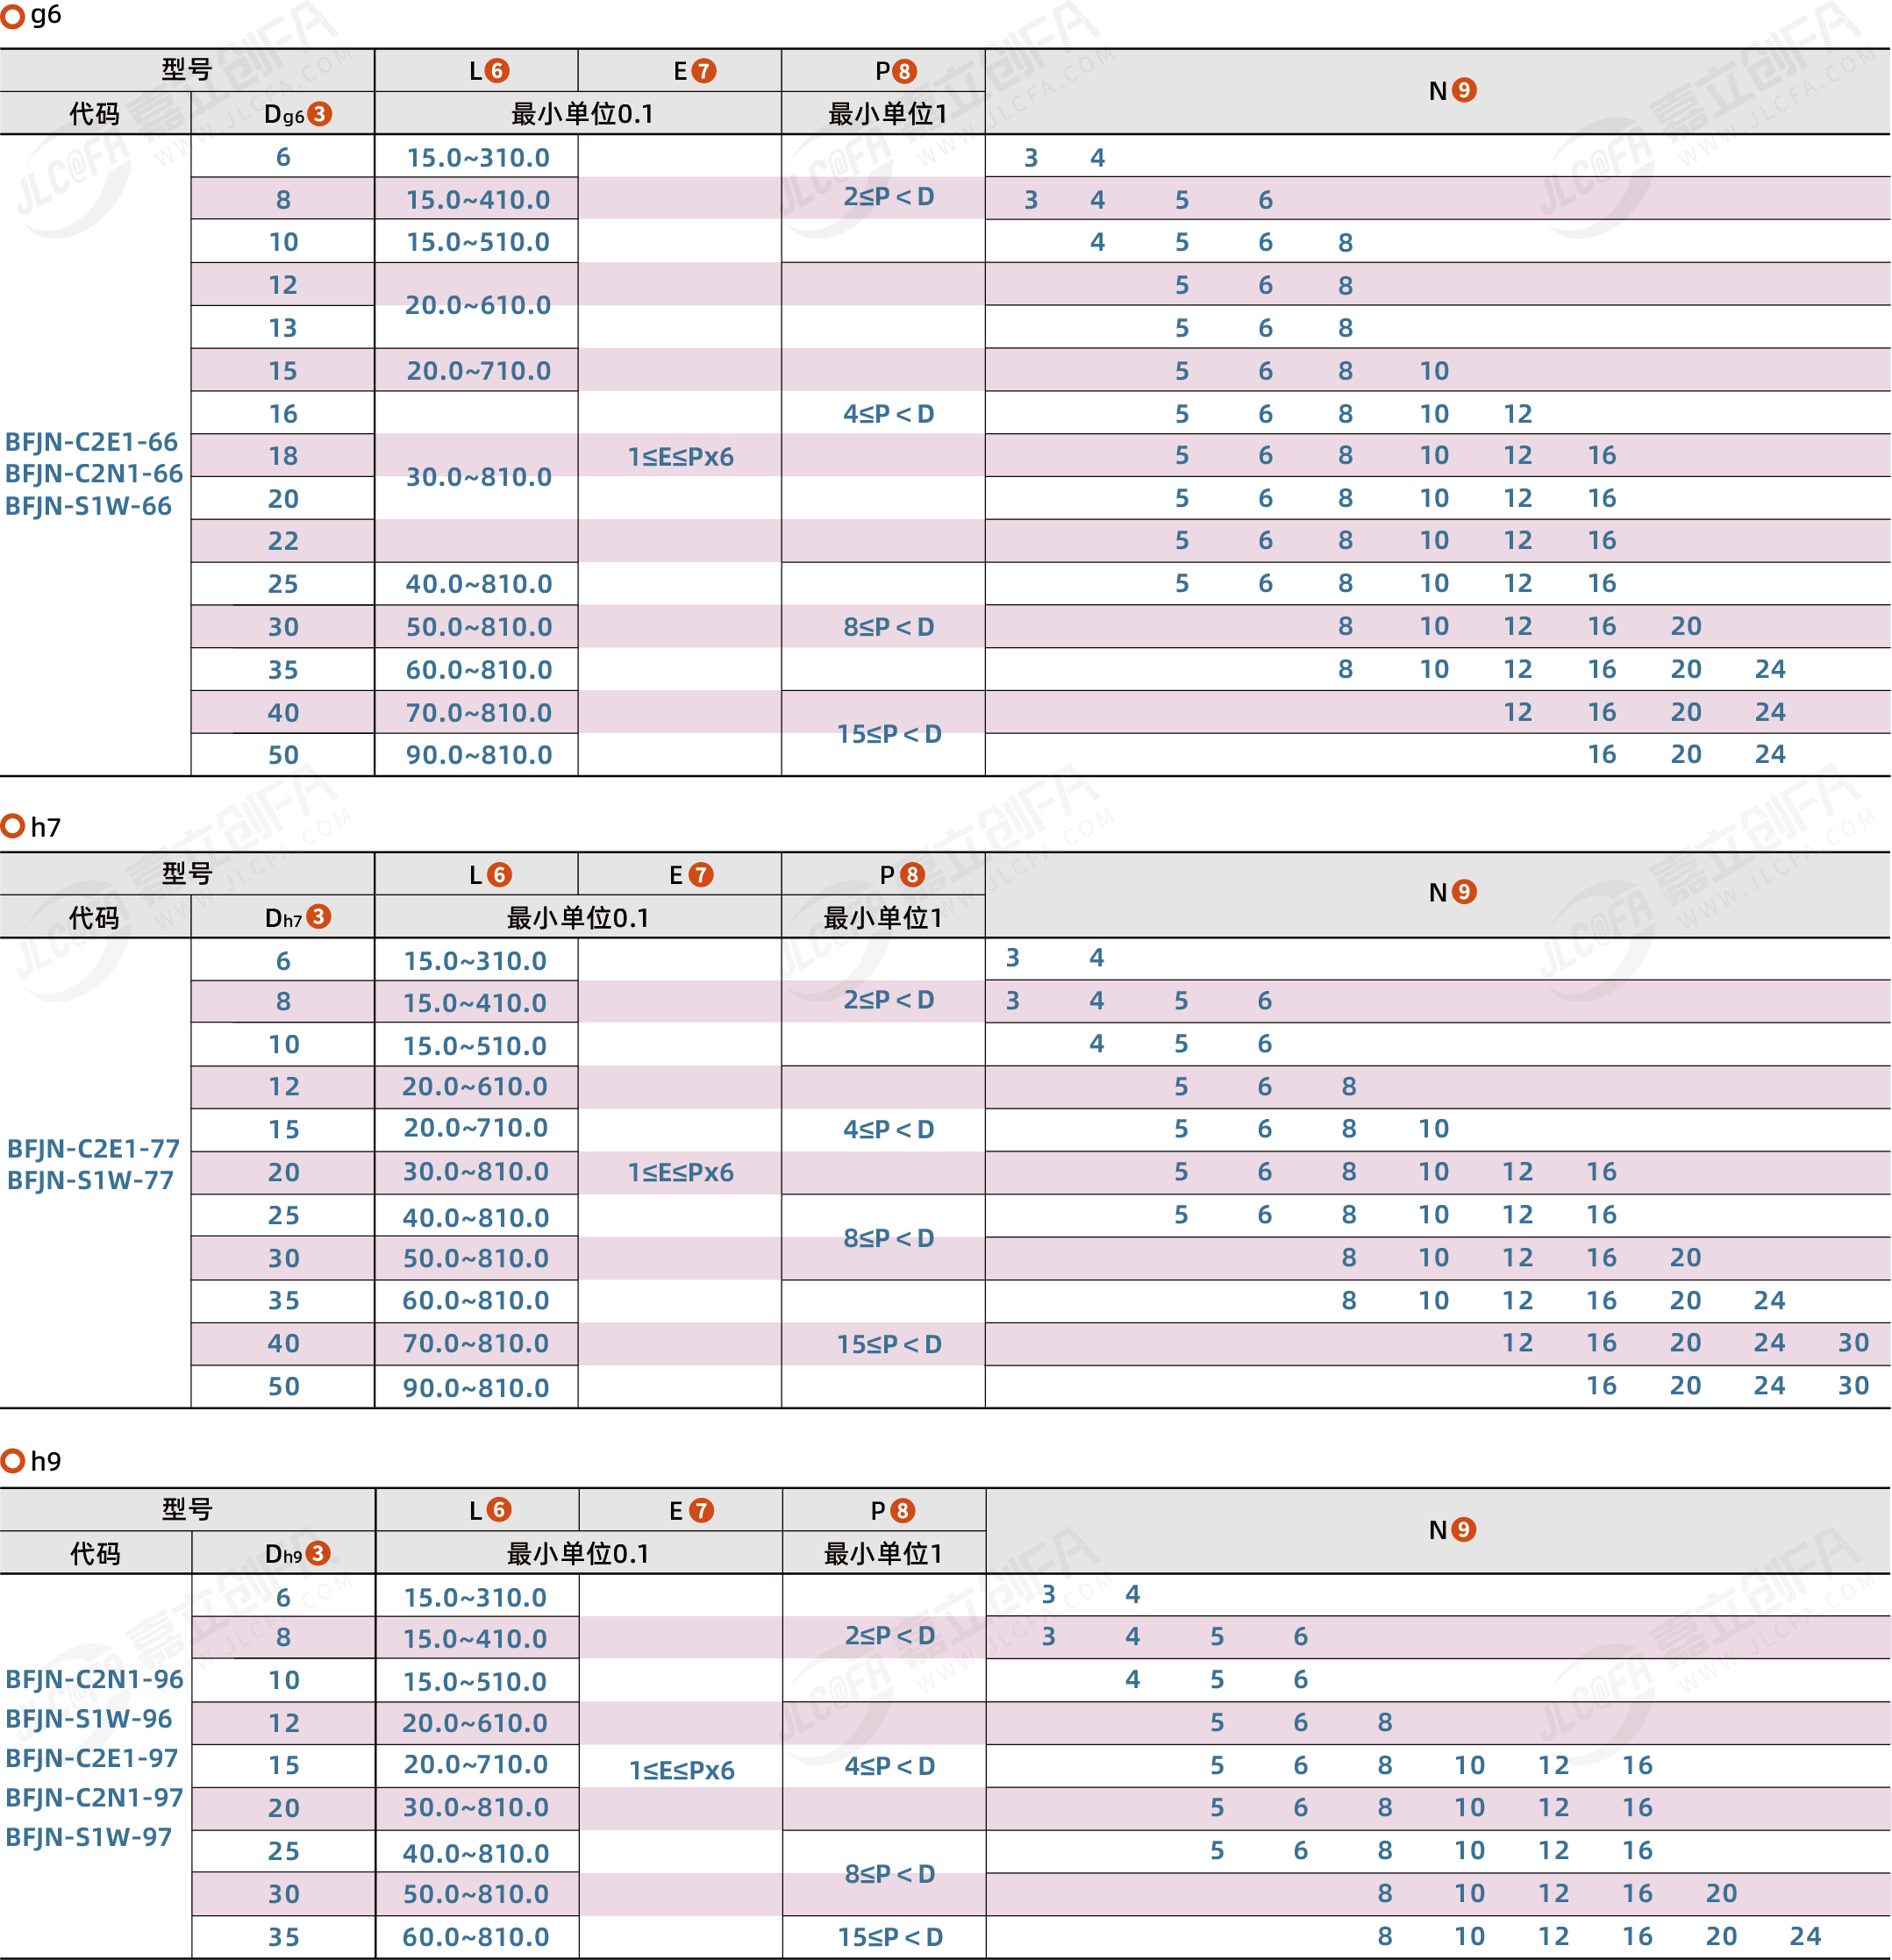This screenshot has width=1892, height=1960.
Task: Click 20.0~610.0 length range in g6 table
Action: (x=478, y=305)
